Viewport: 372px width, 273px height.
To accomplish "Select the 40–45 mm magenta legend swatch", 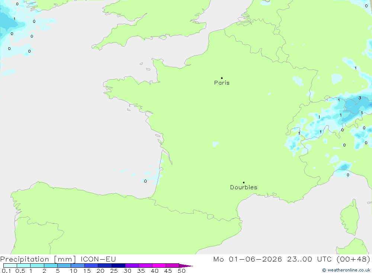I will pos(159,266).
